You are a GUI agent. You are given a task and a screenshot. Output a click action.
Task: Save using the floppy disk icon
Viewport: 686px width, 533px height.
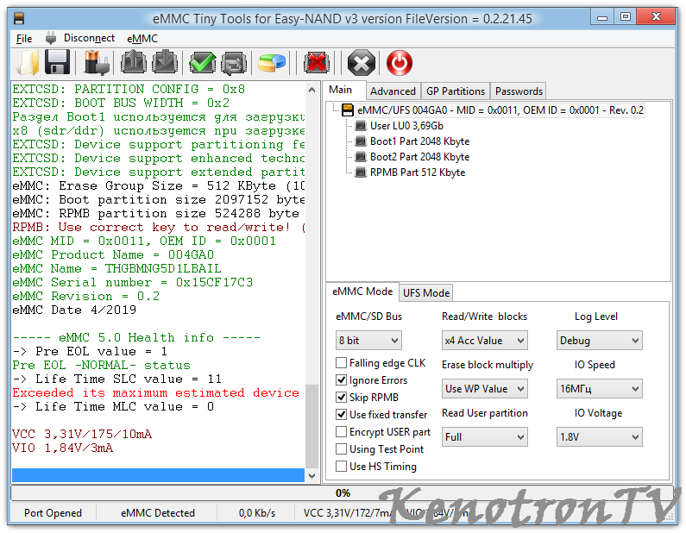[x=57, y=62]
